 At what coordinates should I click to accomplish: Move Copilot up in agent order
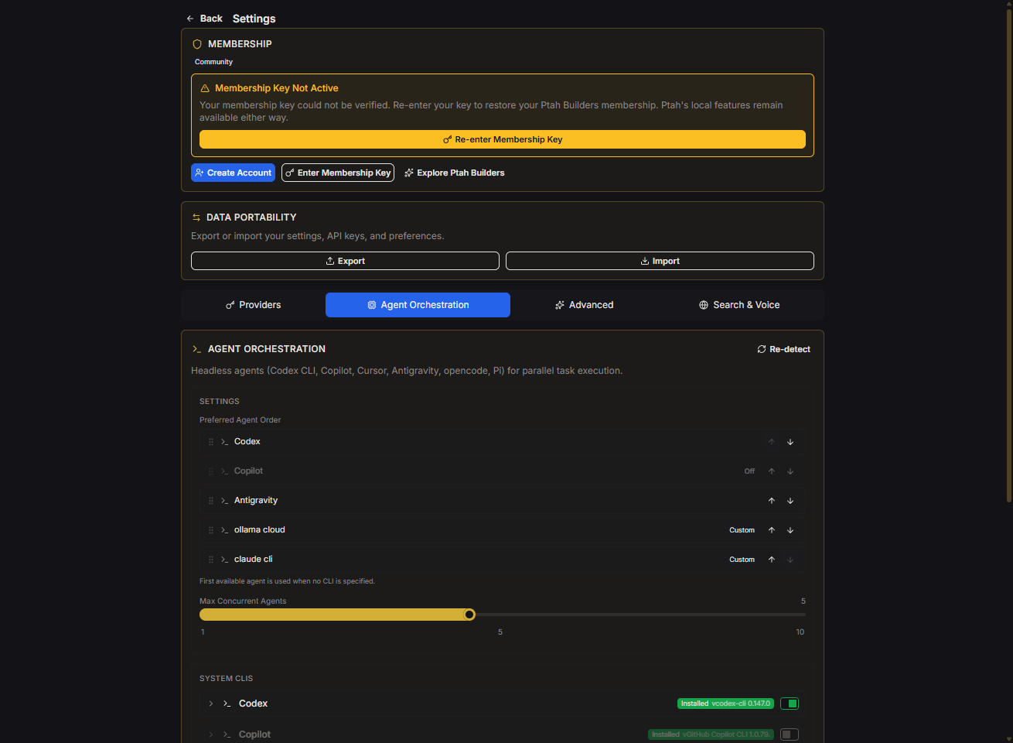point(772,471)
